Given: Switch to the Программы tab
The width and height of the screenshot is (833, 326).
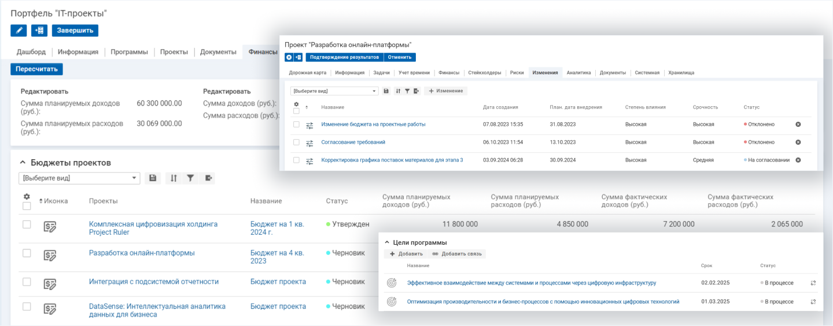Looking at the screenshot, I should click(x=129, y=52).
